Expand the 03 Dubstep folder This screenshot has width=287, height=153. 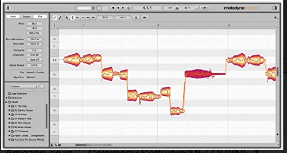coord(9,114)
